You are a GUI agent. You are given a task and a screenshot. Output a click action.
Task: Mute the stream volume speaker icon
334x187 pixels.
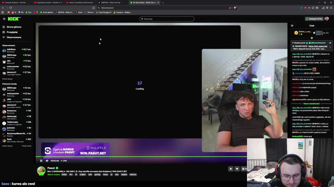47,161
